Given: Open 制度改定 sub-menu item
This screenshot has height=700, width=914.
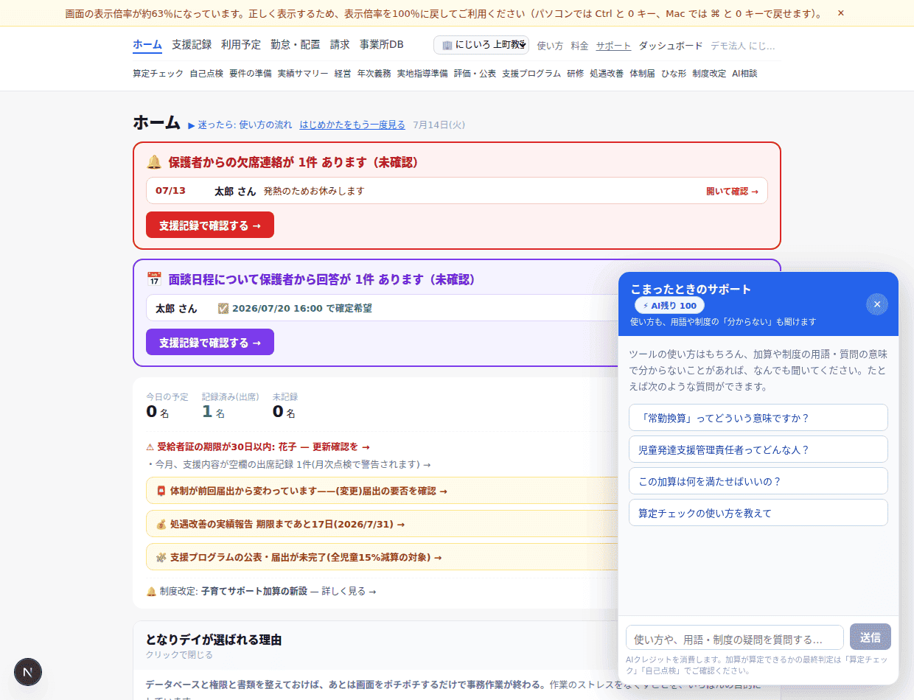Looking at the screenshot, I should coord(709,74).
